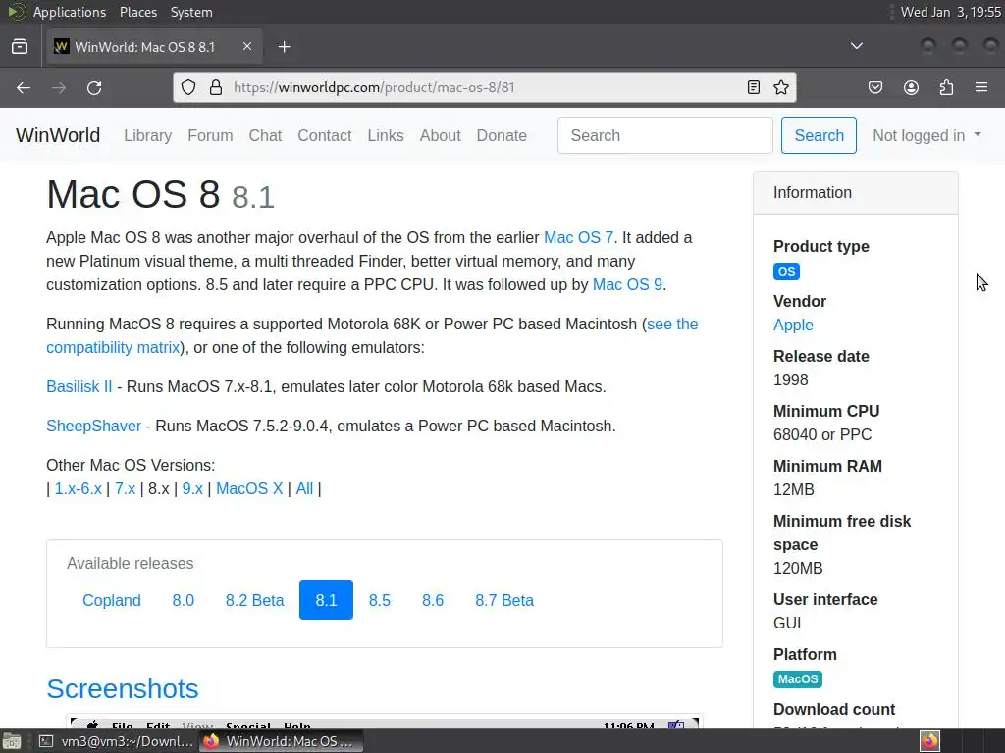Click the Firefox icon in bottom panel tray
Viewport: 1005px width, 753px height.
tap(929, 741)
